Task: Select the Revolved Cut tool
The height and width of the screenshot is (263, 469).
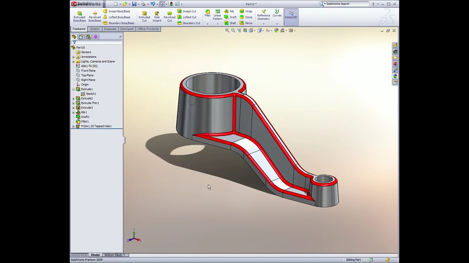Action: pyautogui.click(x=169, y=16)
